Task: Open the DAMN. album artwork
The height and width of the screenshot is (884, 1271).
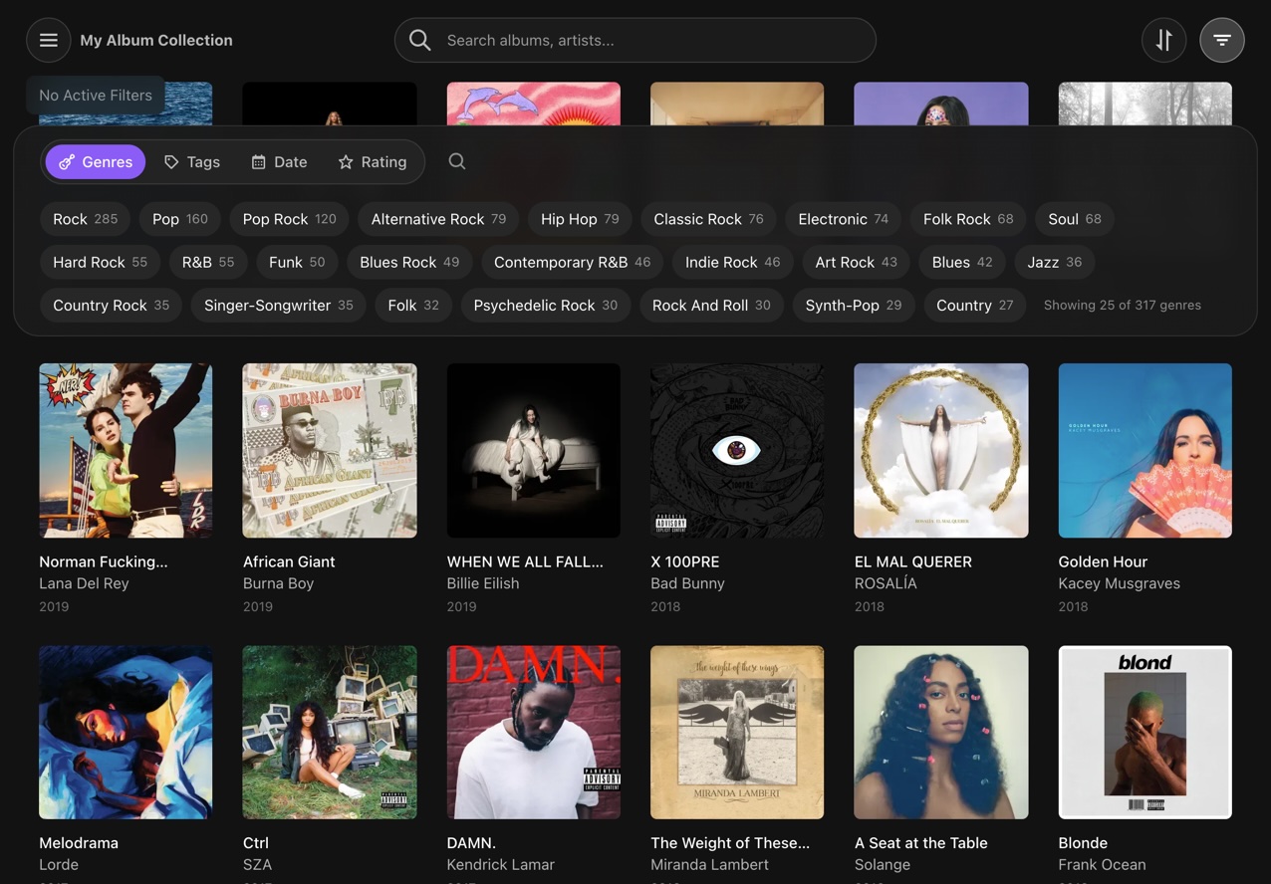Action: [x=533, y=732]
